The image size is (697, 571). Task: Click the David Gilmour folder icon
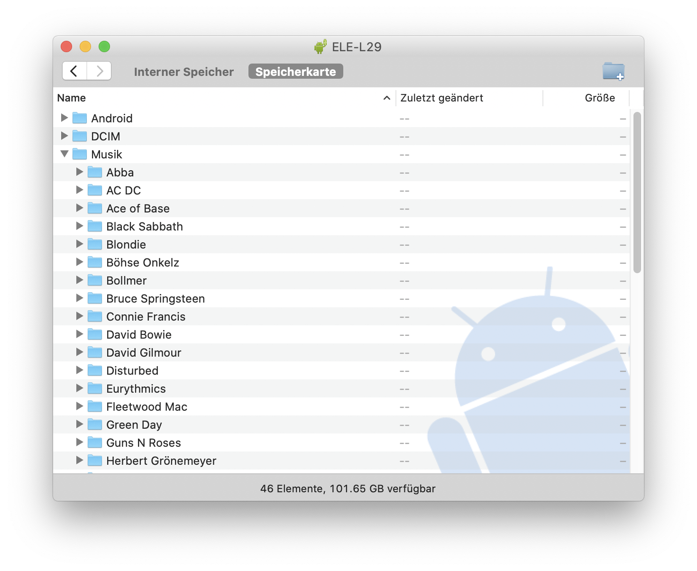click(95, 352)
